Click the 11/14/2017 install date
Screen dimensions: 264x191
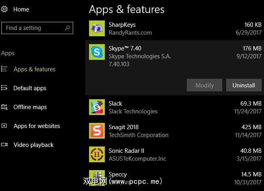point(248,135)
